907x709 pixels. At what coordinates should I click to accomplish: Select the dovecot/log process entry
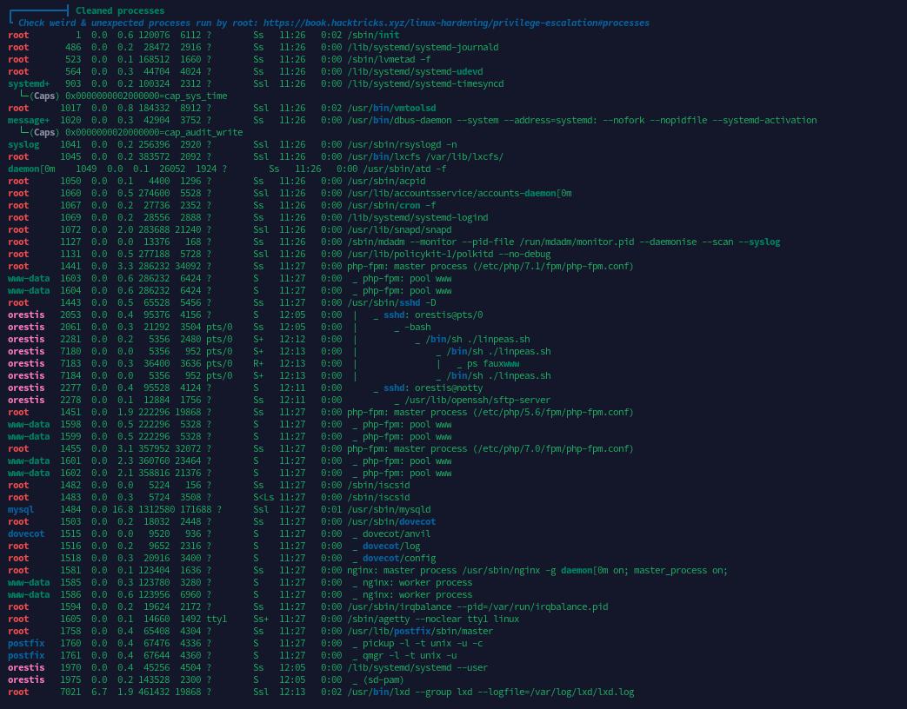[x=391, y=546]
